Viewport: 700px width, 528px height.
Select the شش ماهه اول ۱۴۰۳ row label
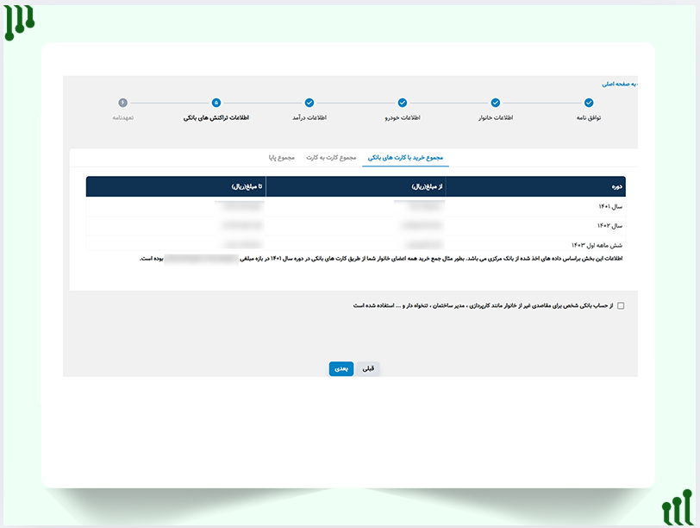[597, 245]
